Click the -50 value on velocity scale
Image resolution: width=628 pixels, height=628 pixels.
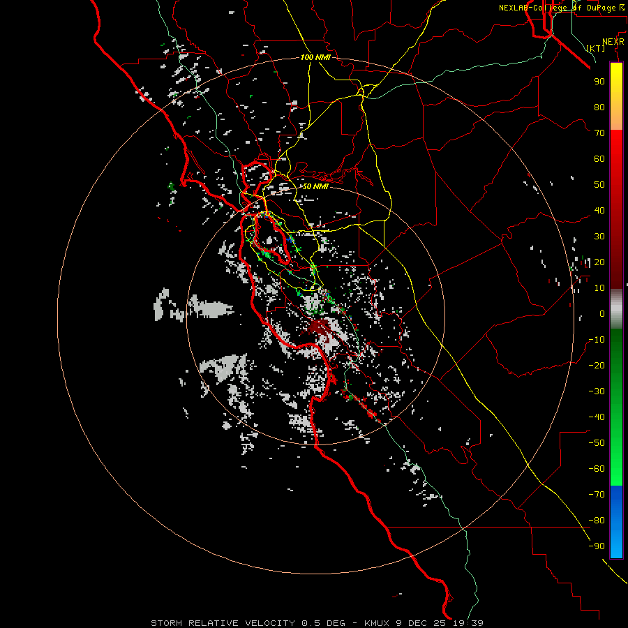click(597, 442)
